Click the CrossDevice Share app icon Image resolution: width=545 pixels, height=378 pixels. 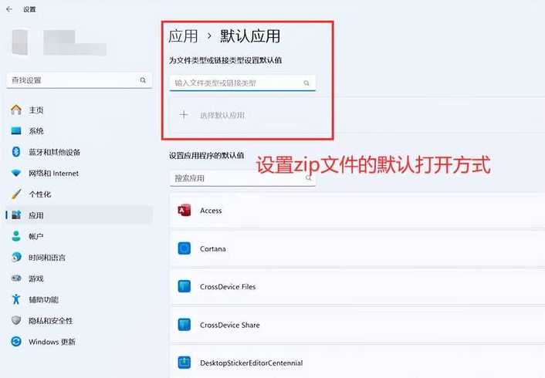coord(184,325)
